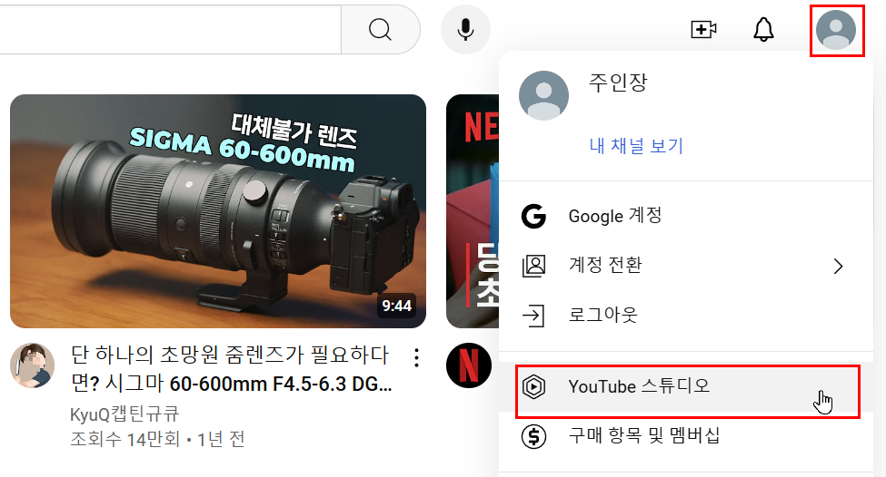Choose 로그아웃 from the menu

[686, 316]
